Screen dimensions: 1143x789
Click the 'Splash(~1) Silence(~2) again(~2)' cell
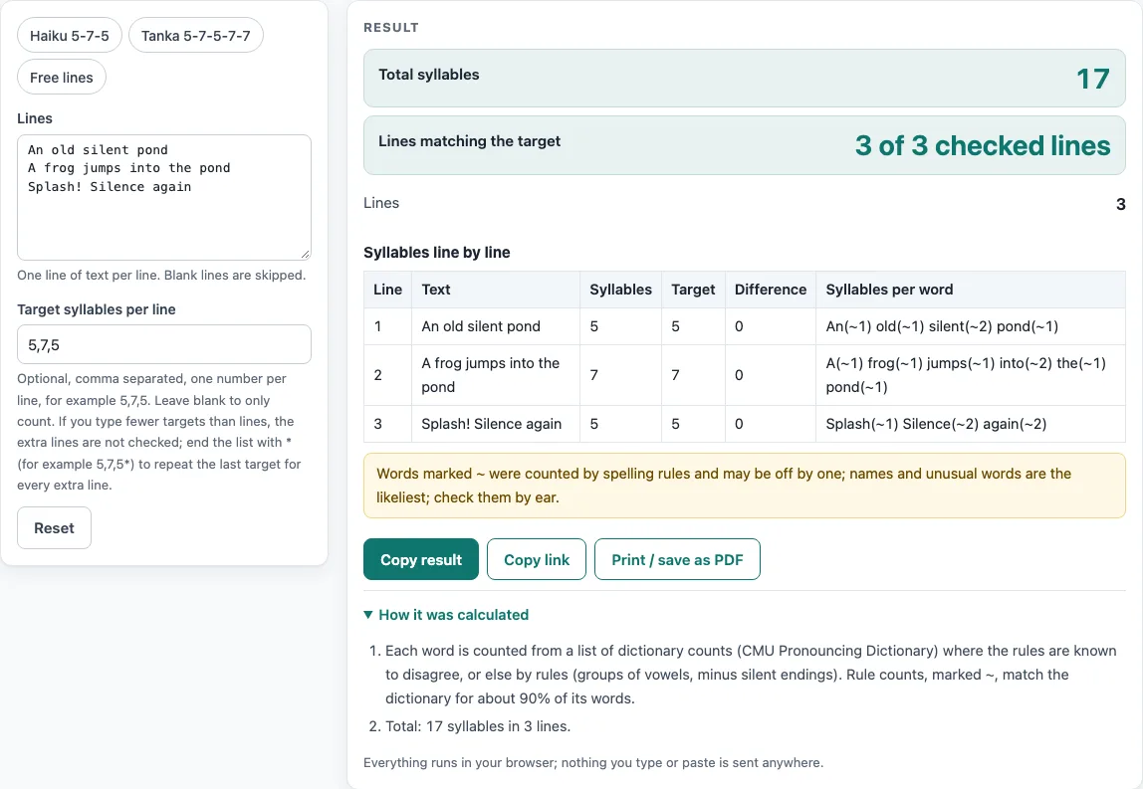tap(970, 424)
